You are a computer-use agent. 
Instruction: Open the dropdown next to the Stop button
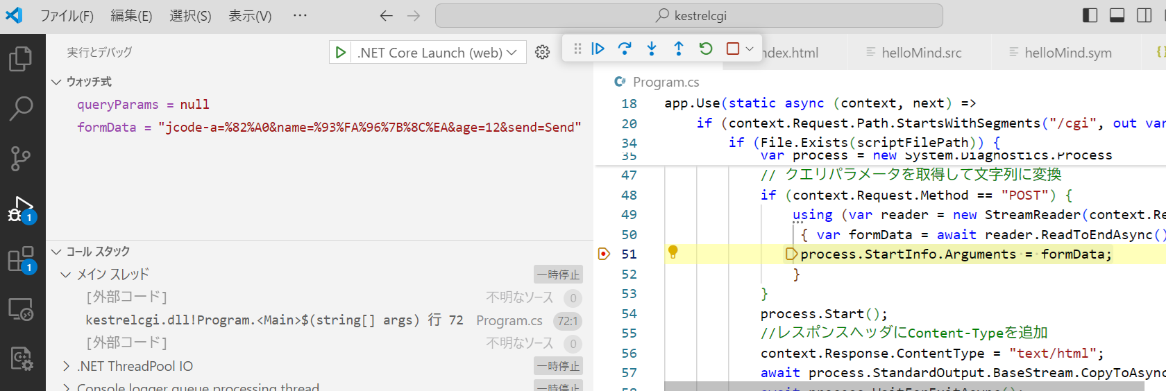point(750,49)
